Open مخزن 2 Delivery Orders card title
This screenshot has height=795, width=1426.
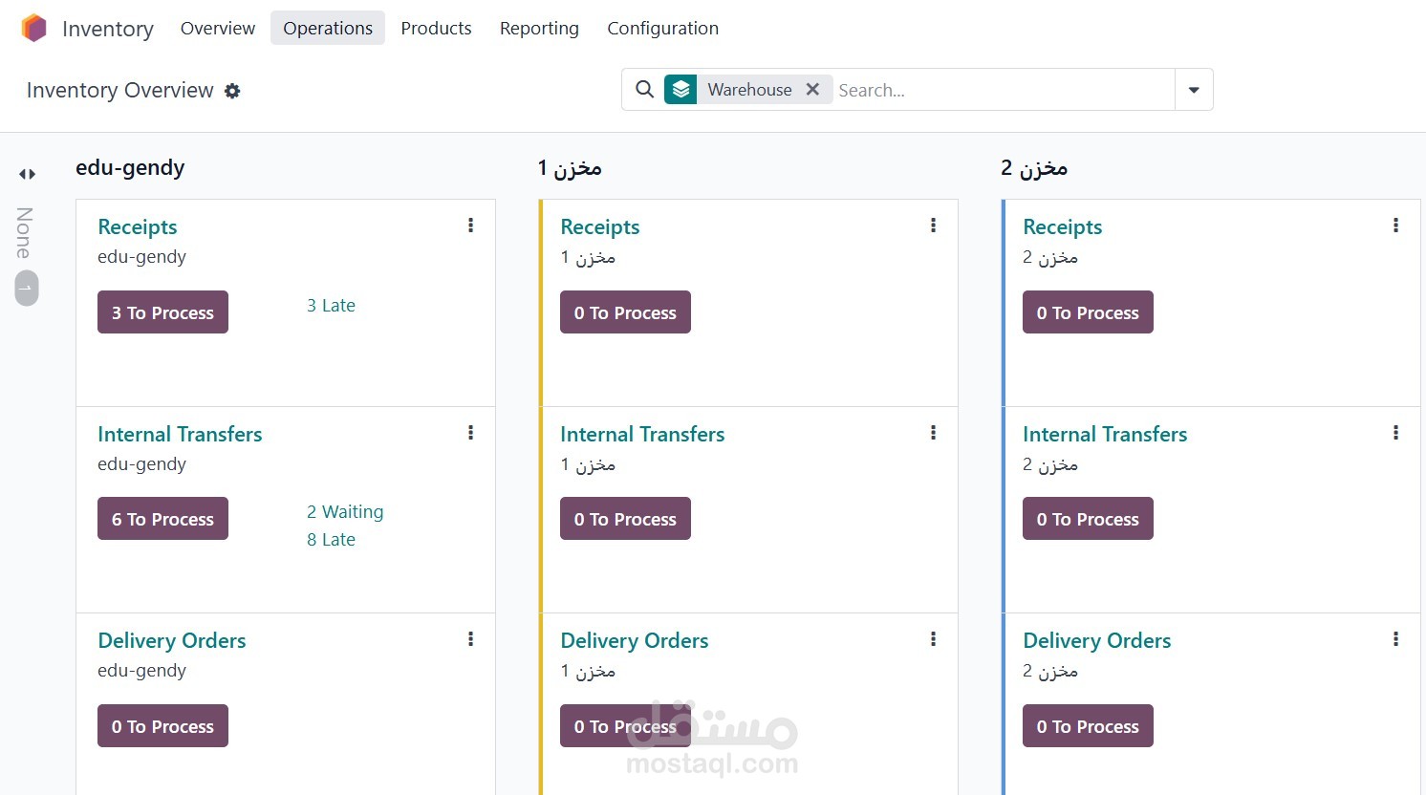click(1097, 640)
